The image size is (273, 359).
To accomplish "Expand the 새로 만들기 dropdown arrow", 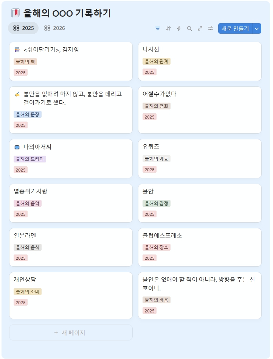I will tap(257, 28).
